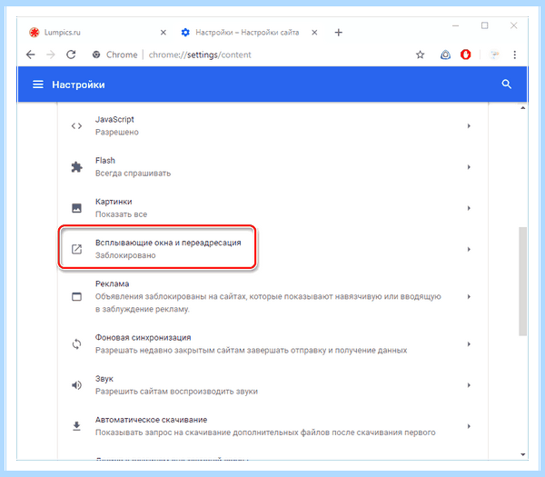Open the red Opera-style extension icon
The width and height of the screenshot is (545, 477).
pyautogui.click(x=466, y=55)
